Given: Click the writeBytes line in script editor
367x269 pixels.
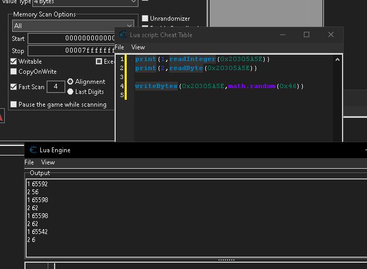Looking at the screenshot, I should click(219, 86).
